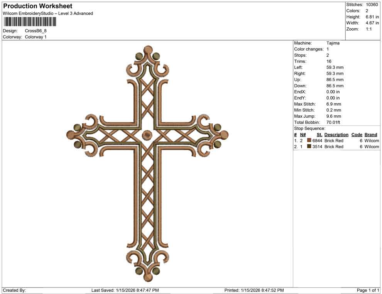Image resolution: width=382 pixels, height=294 pixels.
Task: Click the Tajima machine name
Action: [333, 43]
